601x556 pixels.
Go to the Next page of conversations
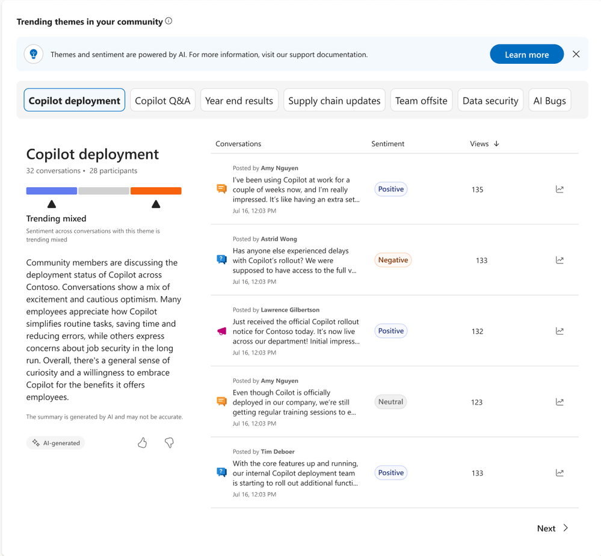click(552, 528)
